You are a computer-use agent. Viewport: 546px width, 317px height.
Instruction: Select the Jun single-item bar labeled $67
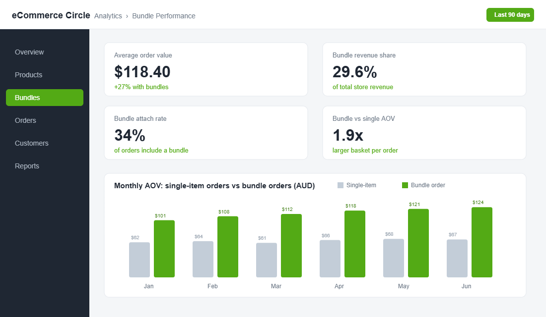[457, 259]
